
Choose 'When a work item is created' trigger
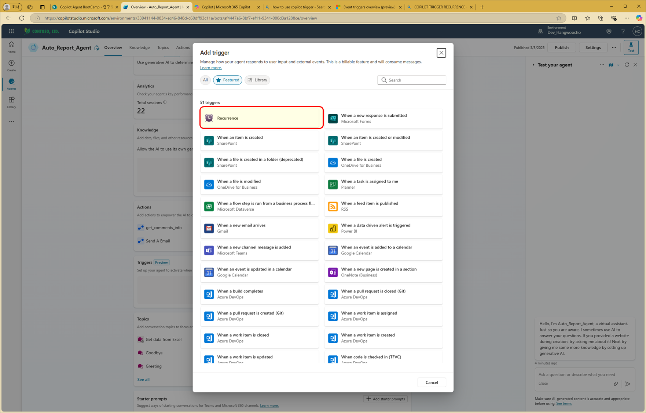point(383,338)
